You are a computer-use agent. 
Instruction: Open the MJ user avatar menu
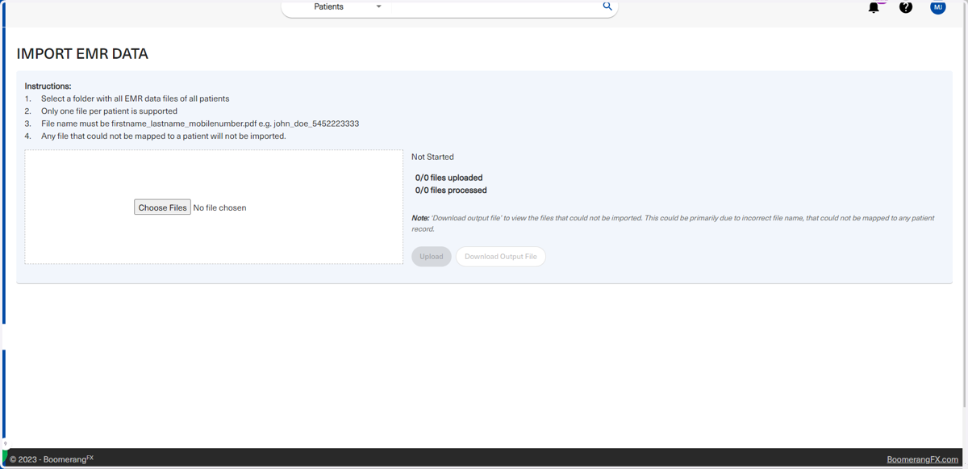(937, 7)
